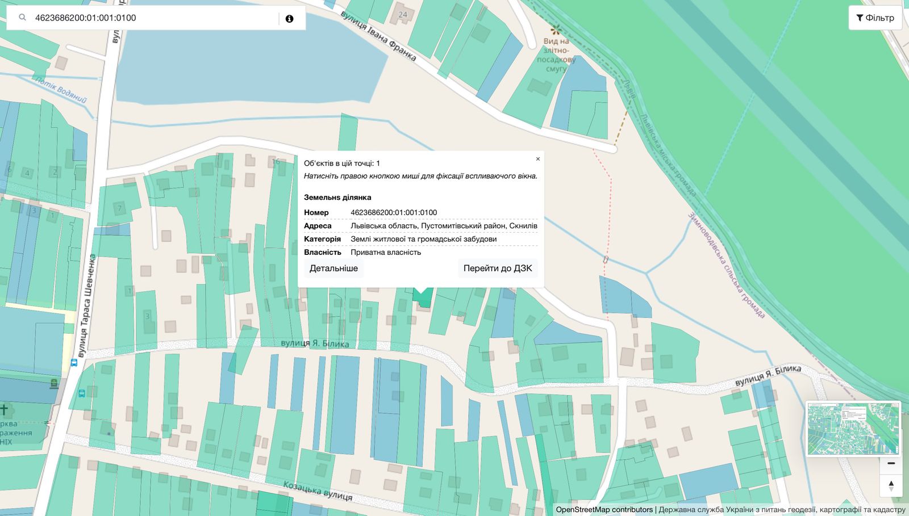Click the Вид на злітно-посадкову смугу label
The width and height of the screenshot is (909, 516).
pos(556,54)
